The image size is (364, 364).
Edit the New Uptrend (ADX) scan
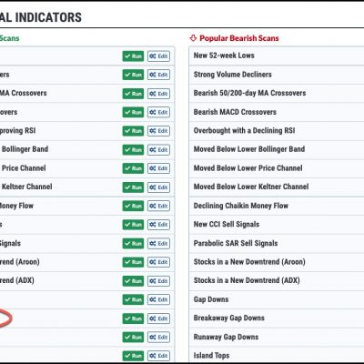[158, 281]
